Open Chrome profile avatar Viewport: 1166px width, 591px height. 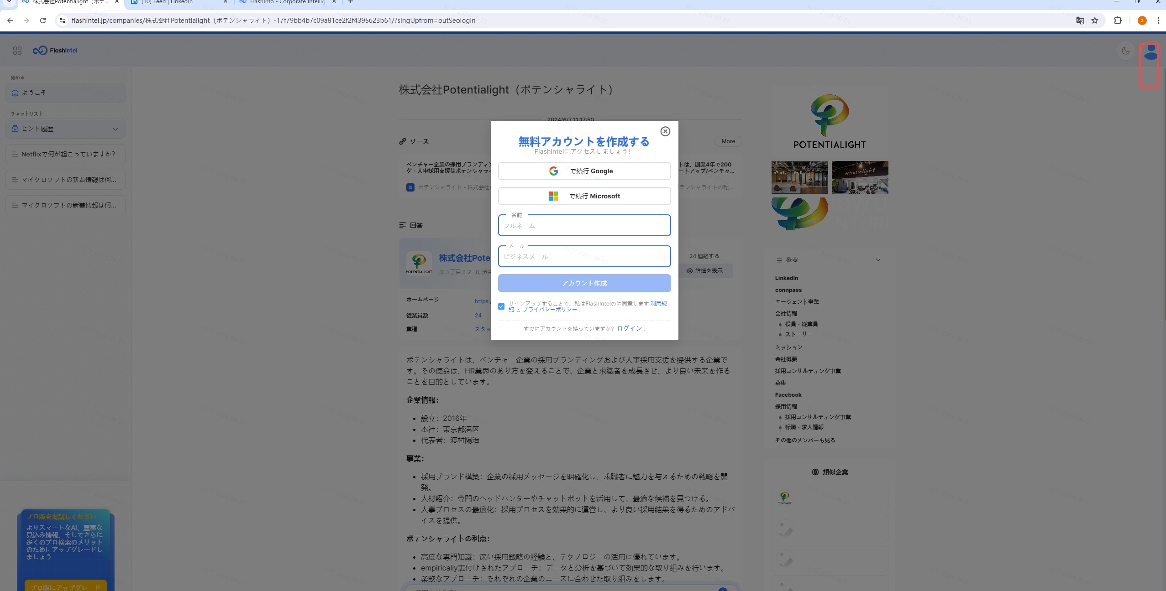1142,21
